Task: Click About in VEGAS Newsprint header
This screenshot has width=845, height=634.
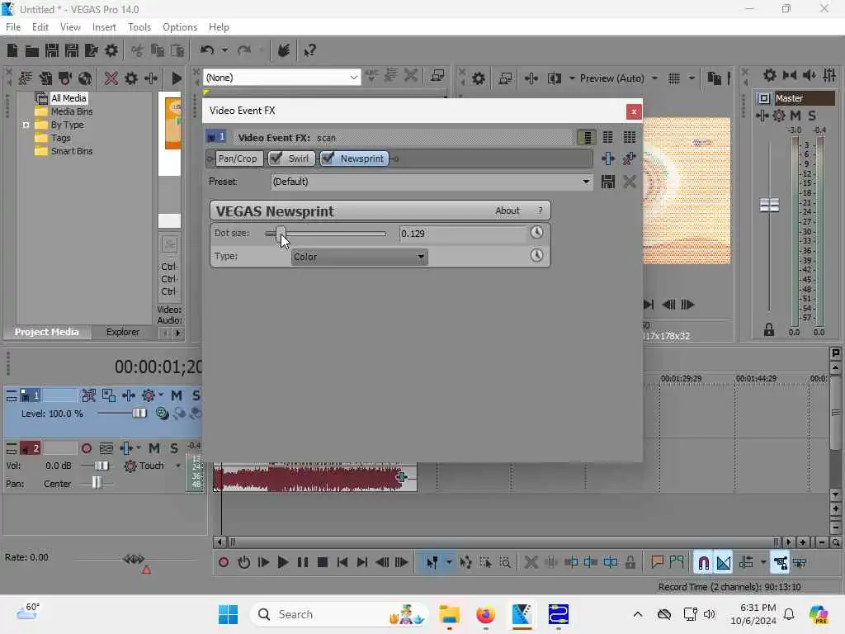Action: click(x=507, y=211)
